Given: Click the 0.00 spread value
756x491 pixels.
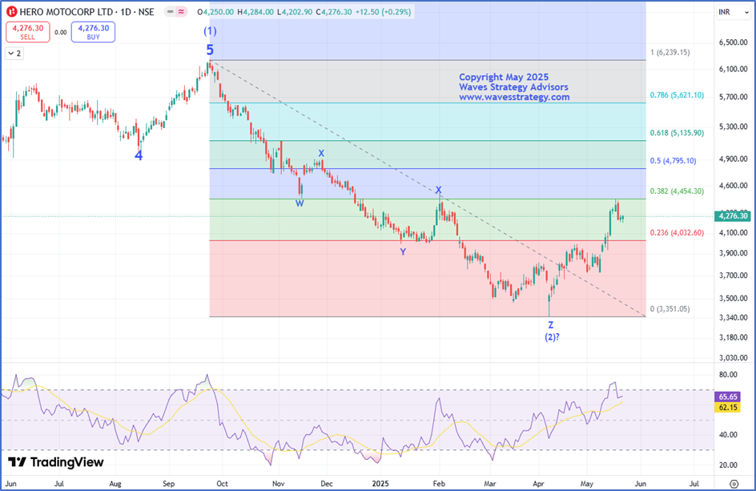Looking at the screenshot, I should tap(61, 32).
